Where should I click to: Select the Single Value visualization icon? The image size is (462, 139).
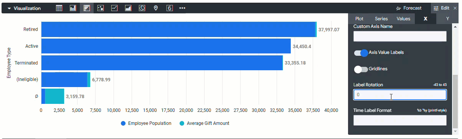pos(170,8)
